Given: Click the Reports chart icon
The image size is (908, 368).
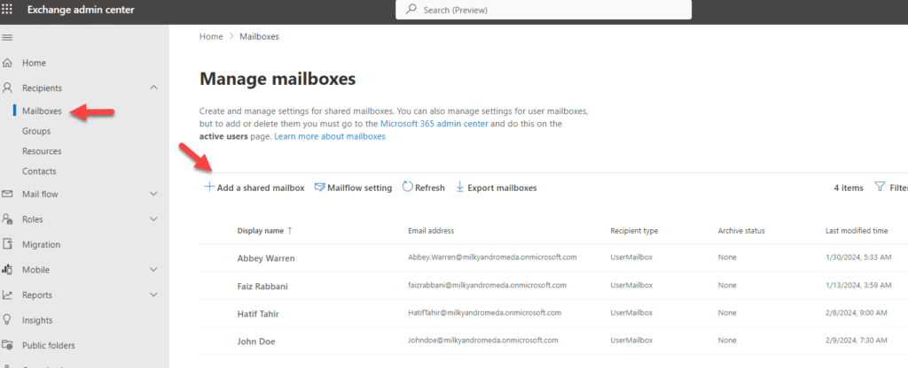Looking at the screenshot, I should [7, 295].
